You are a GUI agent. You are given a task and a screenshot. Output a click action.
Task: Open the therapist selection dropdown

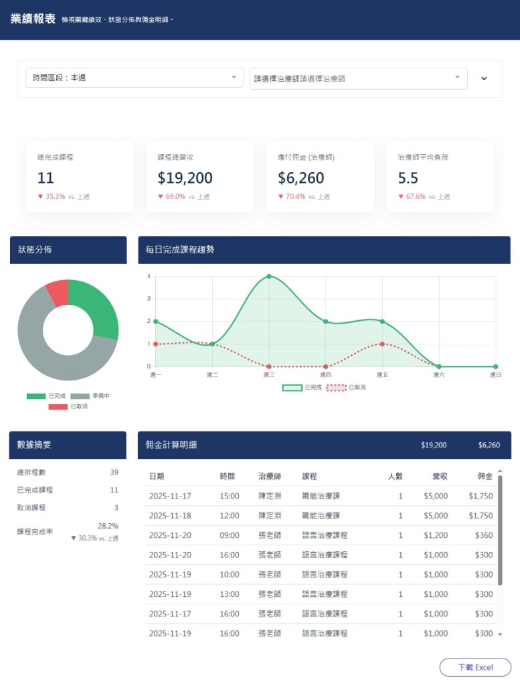358,78
